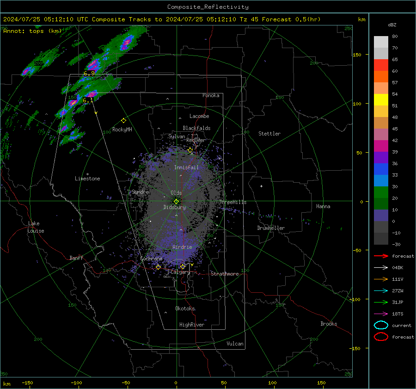Click the Stettler label

[269, 134]
